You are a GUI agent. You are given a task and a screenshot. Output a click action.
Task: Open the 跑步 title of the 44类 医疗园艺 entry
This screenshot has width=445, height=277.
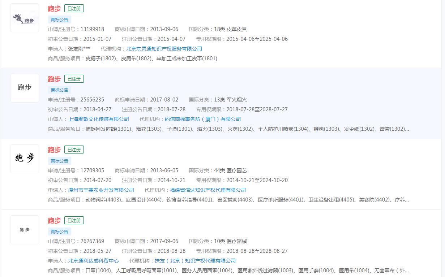pos(54,150)
